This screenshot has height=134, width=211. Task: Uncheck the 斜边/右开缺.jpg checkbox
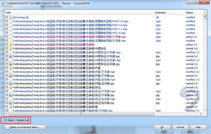7,103
